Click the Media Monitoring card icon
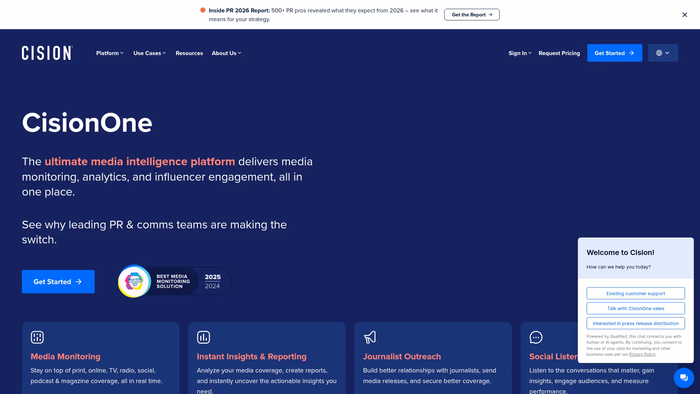The width and height of the screenshot is (700, 394). pos(37,337)
